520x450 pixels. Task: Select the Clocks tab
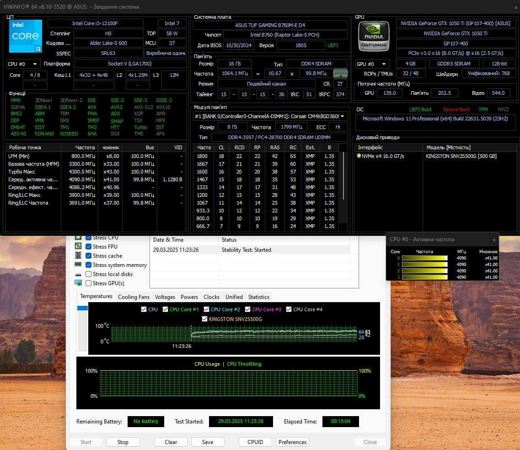click(211, 297)
